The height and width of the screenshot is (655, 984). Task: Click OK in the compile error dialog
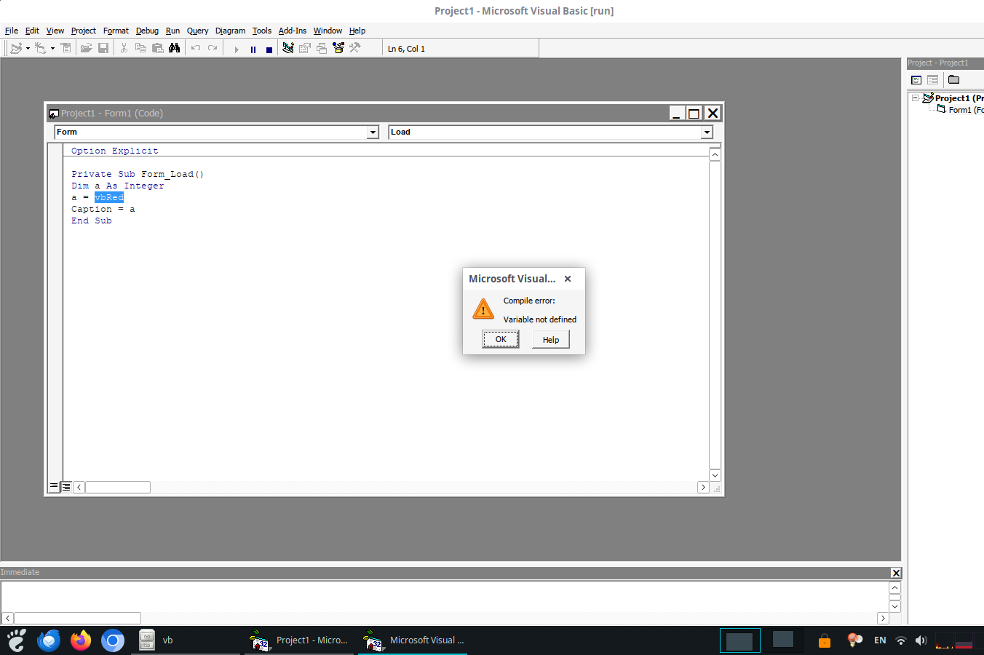pyautogui.click(x=501, y=339)
